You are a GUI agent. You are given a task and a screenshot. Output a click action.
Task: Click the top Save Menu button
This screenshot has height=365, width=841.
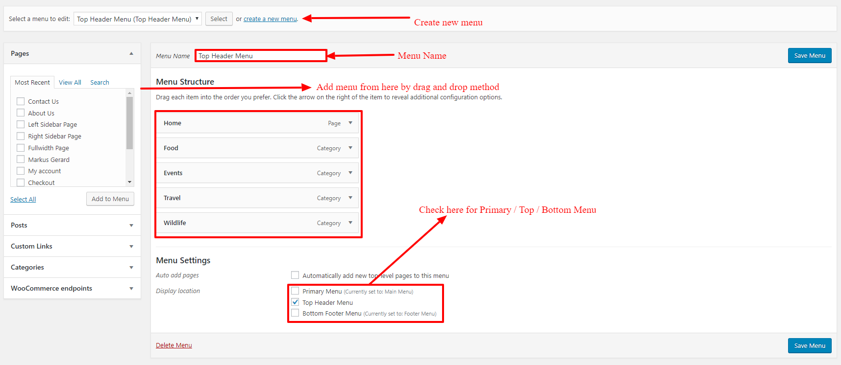point(809,56)
